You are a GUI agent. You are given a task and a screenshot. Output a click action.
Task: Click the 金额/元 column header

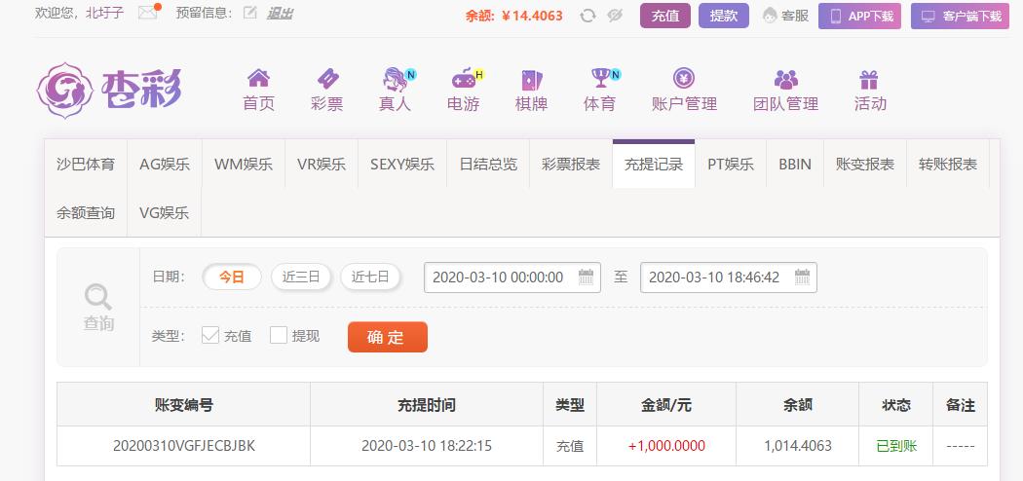[x=666, y=405]
